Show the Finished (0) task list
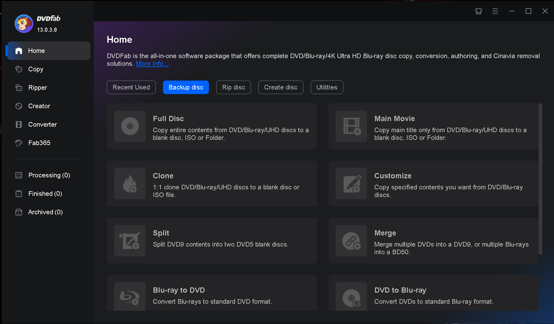 point(49,194)
